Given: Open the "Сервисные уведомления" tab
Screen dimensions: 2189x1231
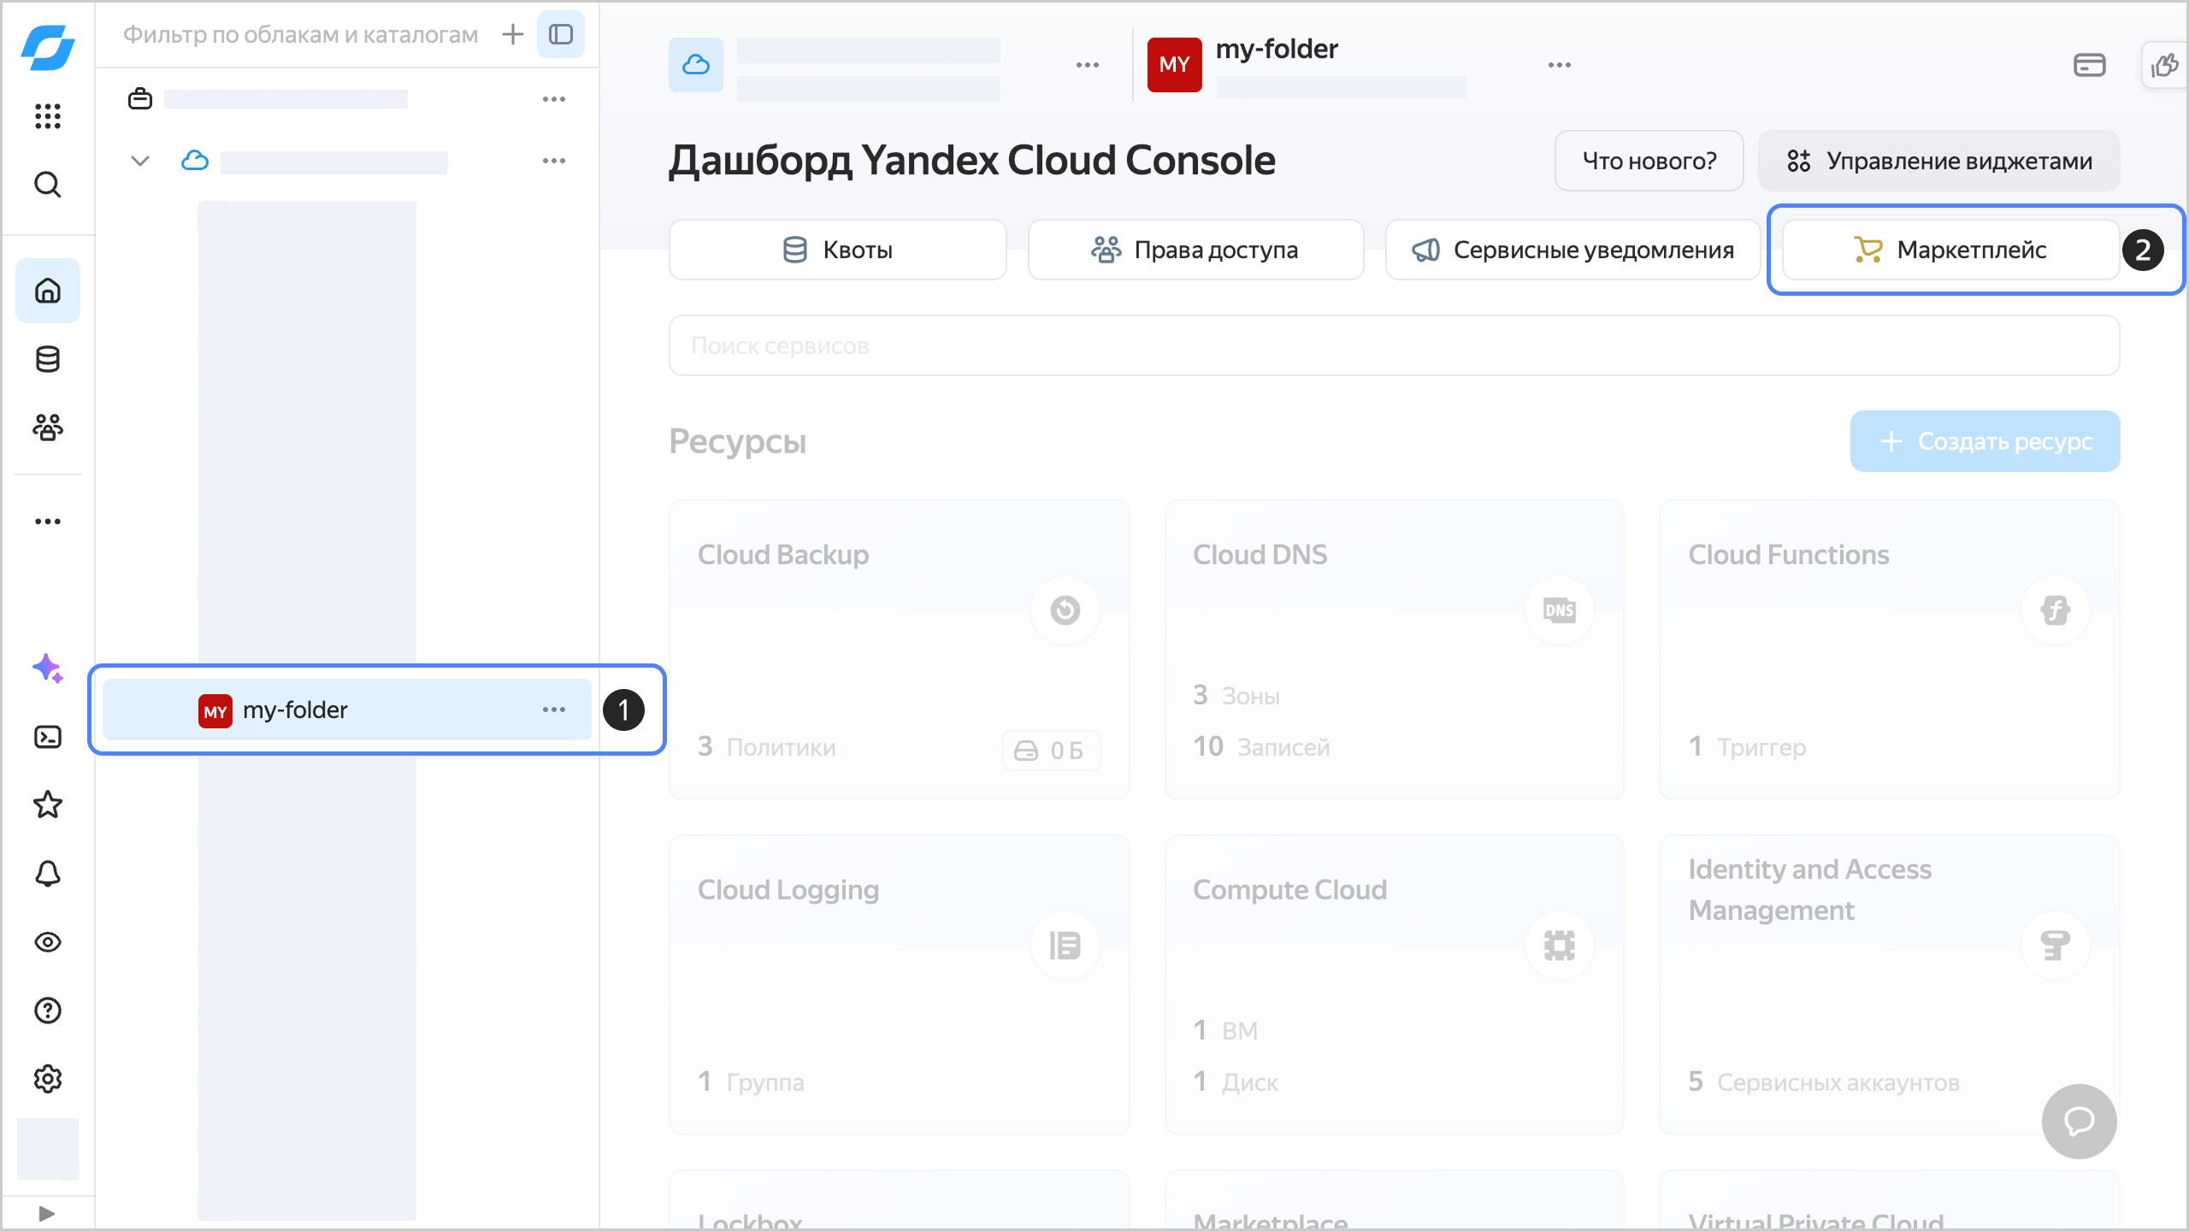Looking at the screenshot, I should click(1573, 250).
